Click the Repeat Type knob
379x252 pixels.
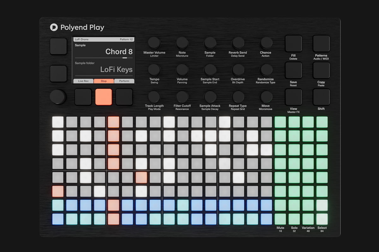[238, 97]
